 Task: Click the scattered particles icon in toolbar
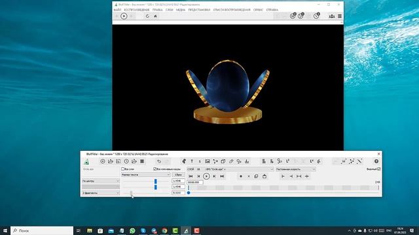click(352, 161)
